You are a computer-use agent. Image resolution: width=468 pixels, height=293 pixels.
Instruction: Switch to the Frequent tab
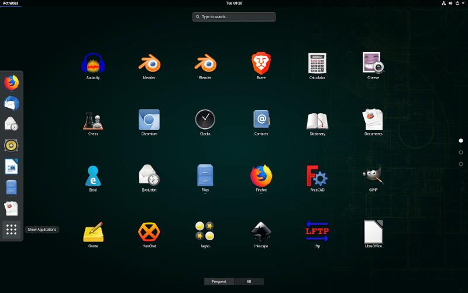[219, 281]
